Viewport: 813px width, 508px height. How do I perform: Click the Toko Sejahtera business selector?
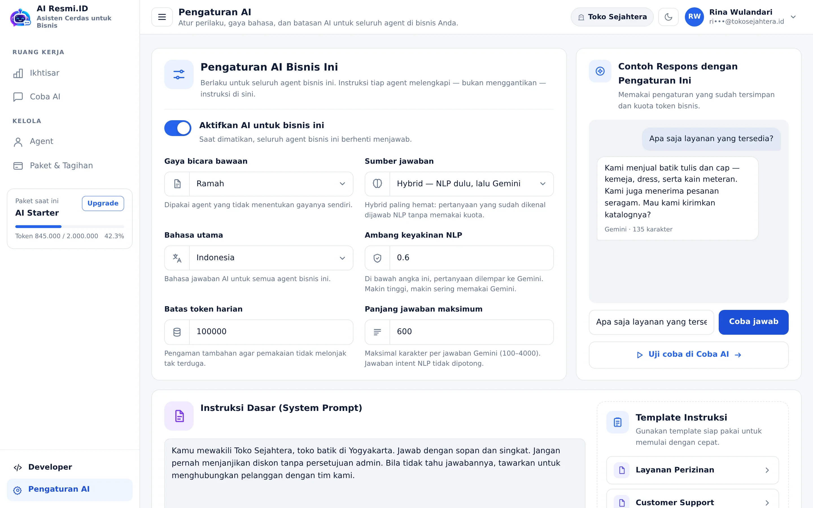point(612,17)
